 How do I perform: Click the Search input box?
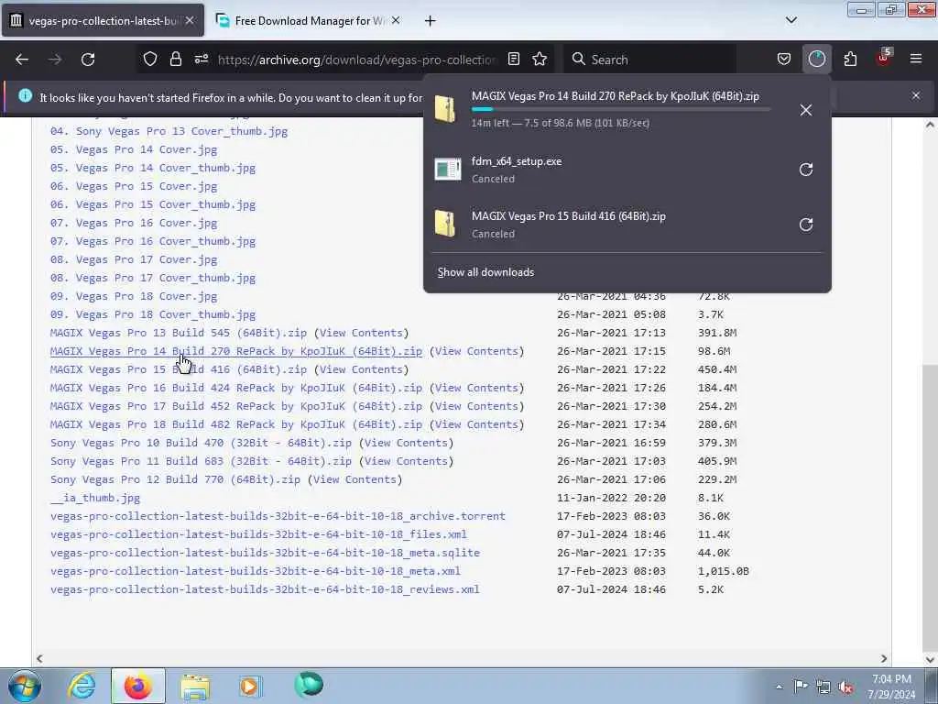click(652, 60)
